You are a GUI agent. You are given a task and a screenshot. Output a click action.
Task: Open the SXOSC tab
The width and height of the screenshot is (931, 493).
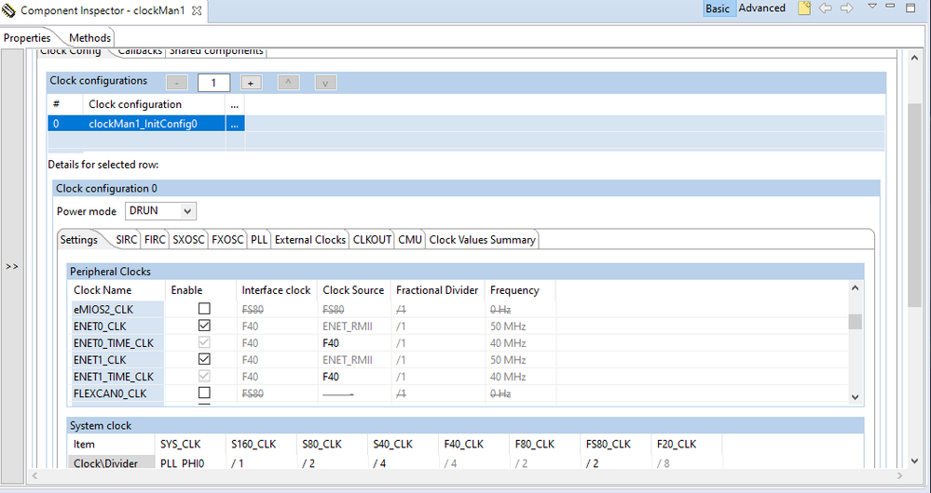pyautogui.click(x=188, y=240)
